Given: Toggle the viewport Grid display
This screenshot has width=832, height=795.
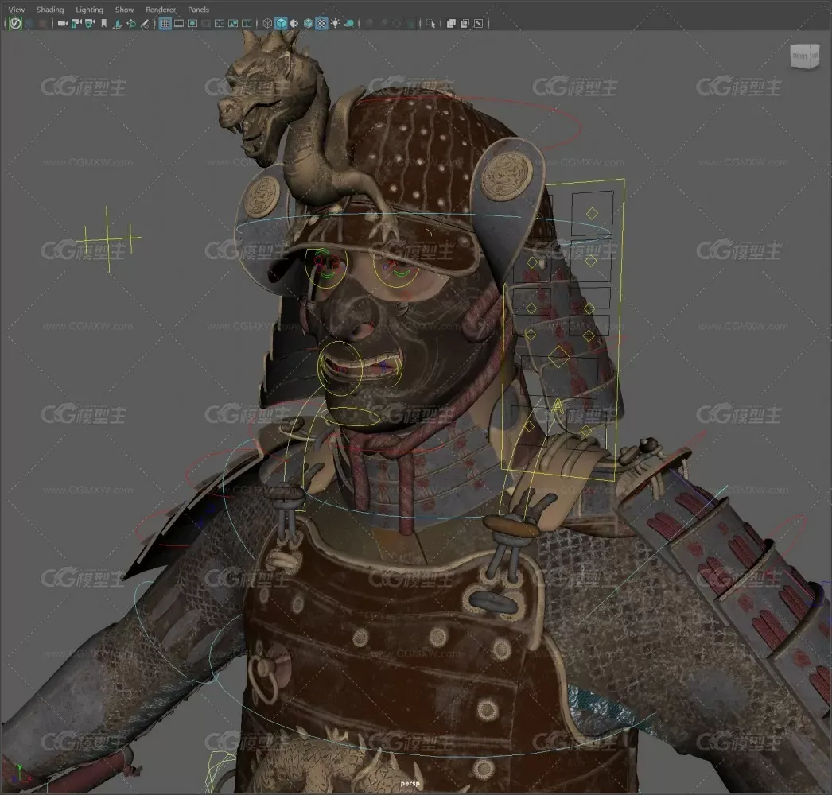Looking at the screenshot, I should coord(165,23).
